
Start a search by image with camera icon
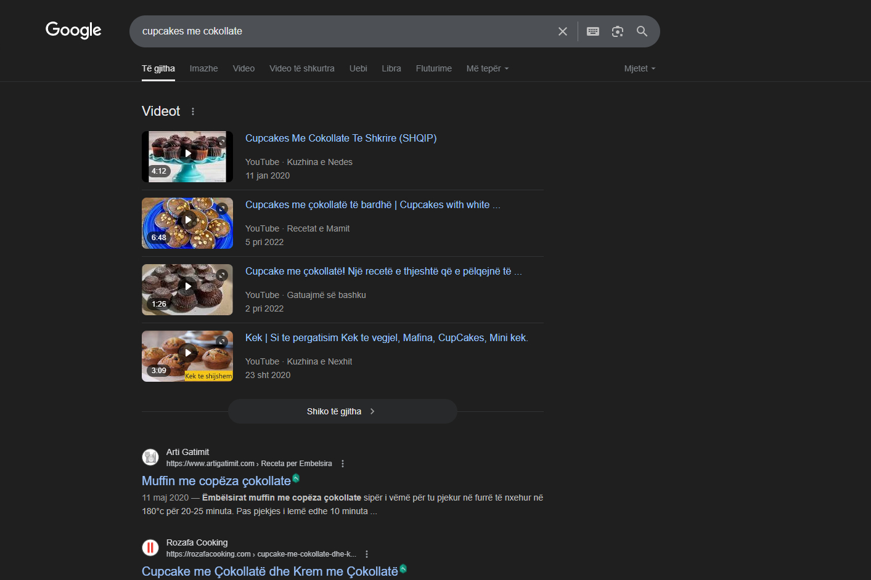[x=617, y=31]
